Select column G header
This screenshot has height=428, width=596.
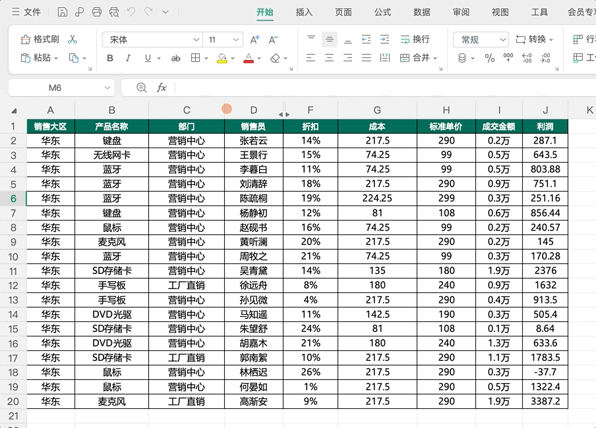377,110
